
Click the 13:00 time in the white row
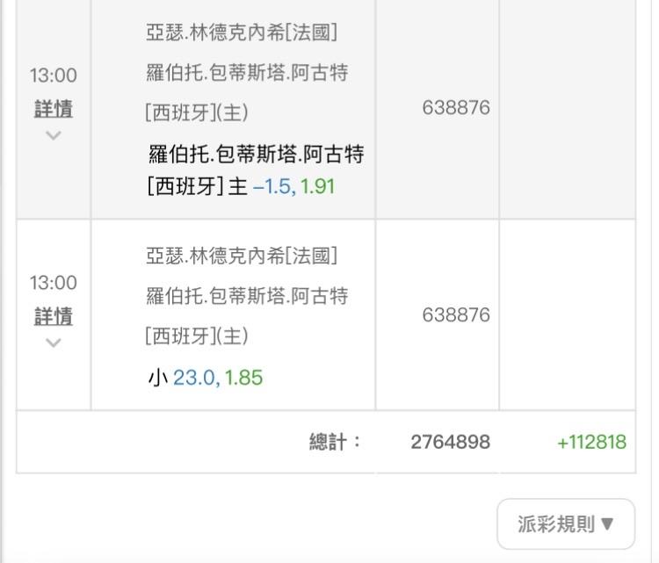click(x=54, y=283)
